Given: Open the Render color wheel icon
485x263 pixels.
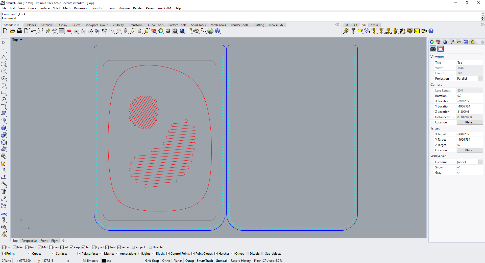Looking at the screenshot, I should click(x=161, y=31).
